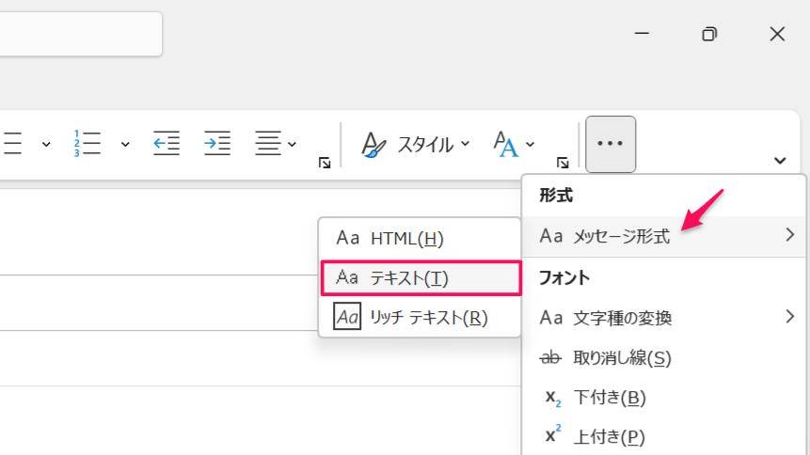Select テキスト(T) plain text format
Viewport: 810px width, 455px height.
pyautogui.click(x=421, y=278)
